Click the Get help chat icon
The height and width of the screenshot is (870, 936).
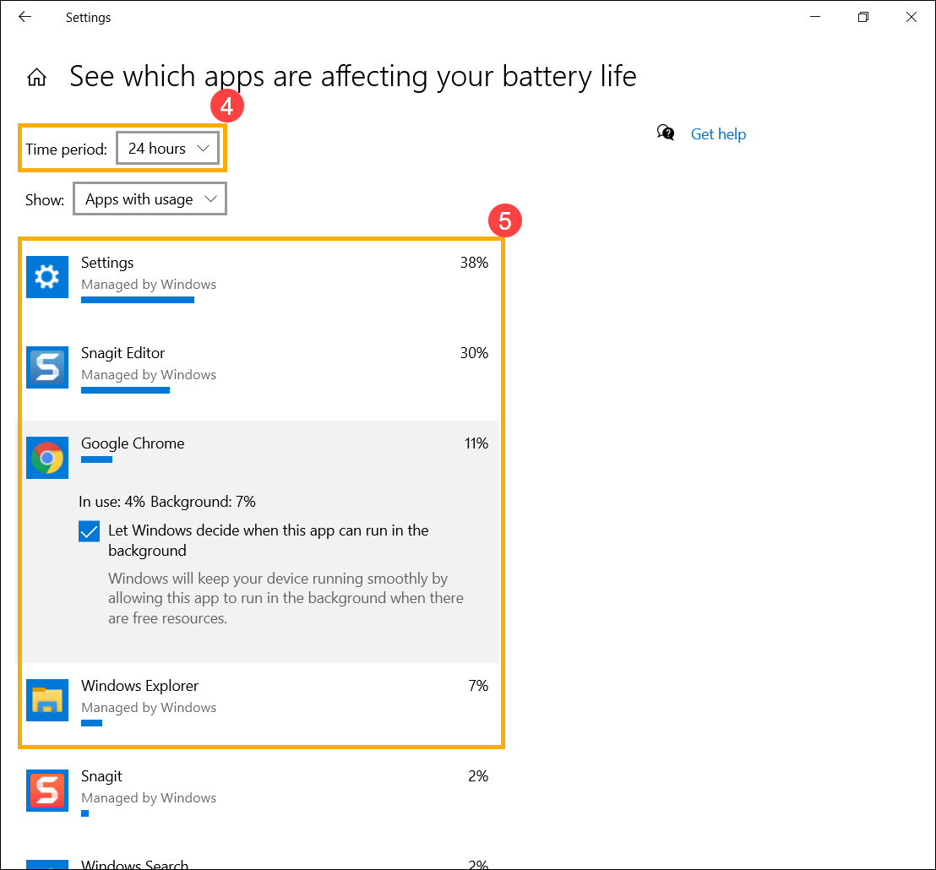tap(666, 133)
